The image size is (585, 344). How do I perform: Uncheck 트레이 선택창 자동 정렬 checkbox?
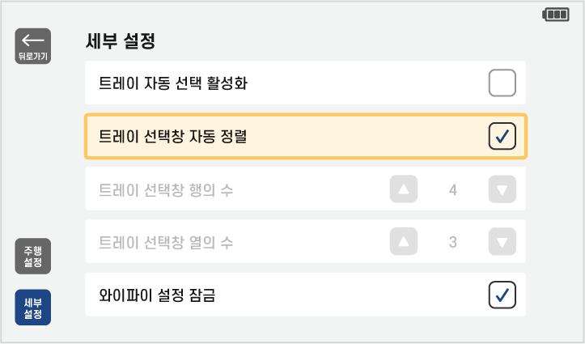click(502, 136)
